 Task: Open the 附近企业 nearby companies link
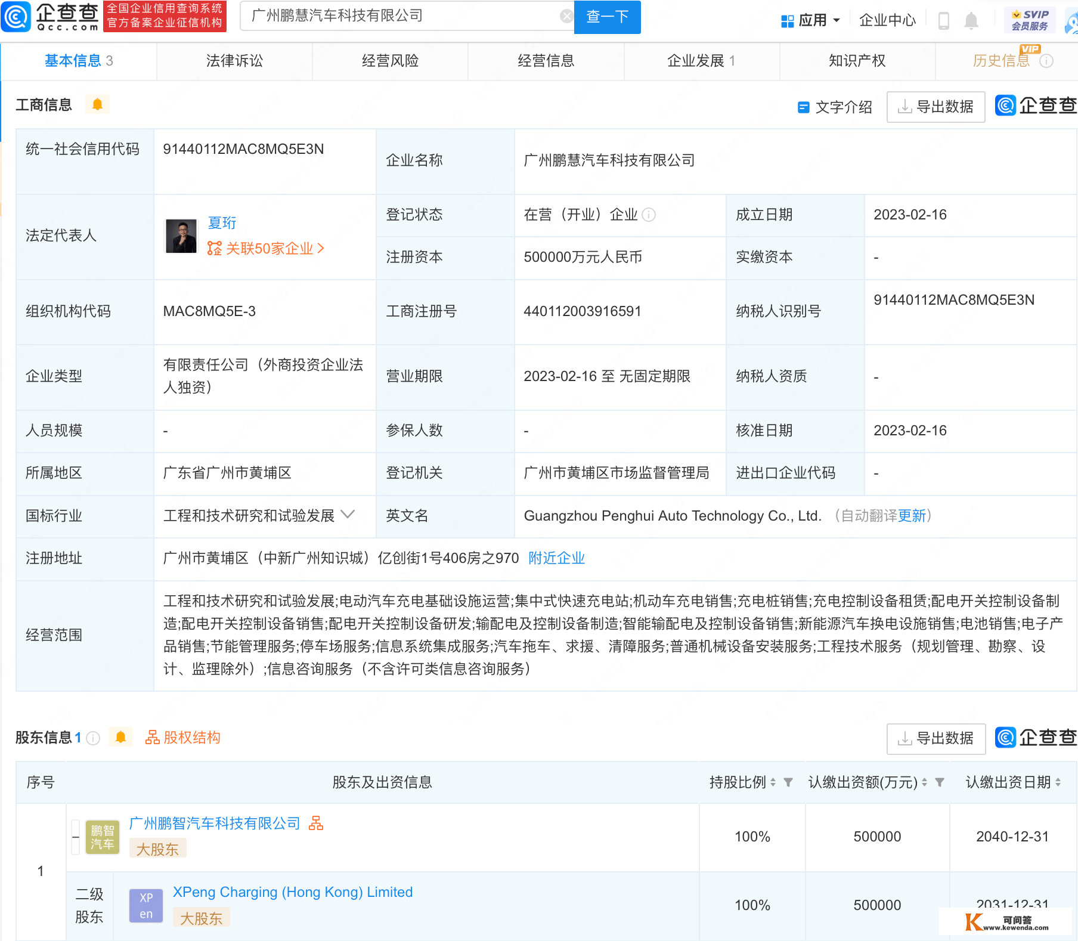(556, 558)
